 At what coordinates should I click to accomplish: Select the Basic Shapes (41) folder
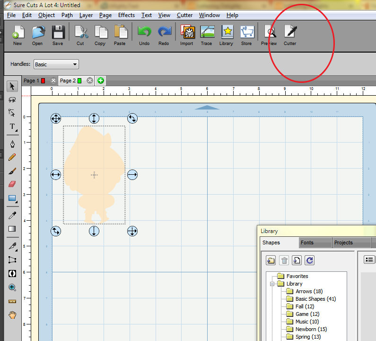coord(315,299)
